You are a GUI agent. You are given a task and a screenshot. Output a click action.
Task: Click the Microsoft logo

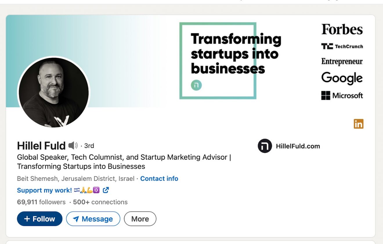point(342,95)
